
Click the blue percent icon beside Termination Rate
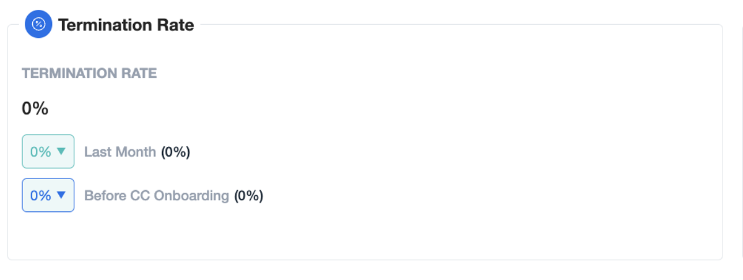(x=38, y=25)
